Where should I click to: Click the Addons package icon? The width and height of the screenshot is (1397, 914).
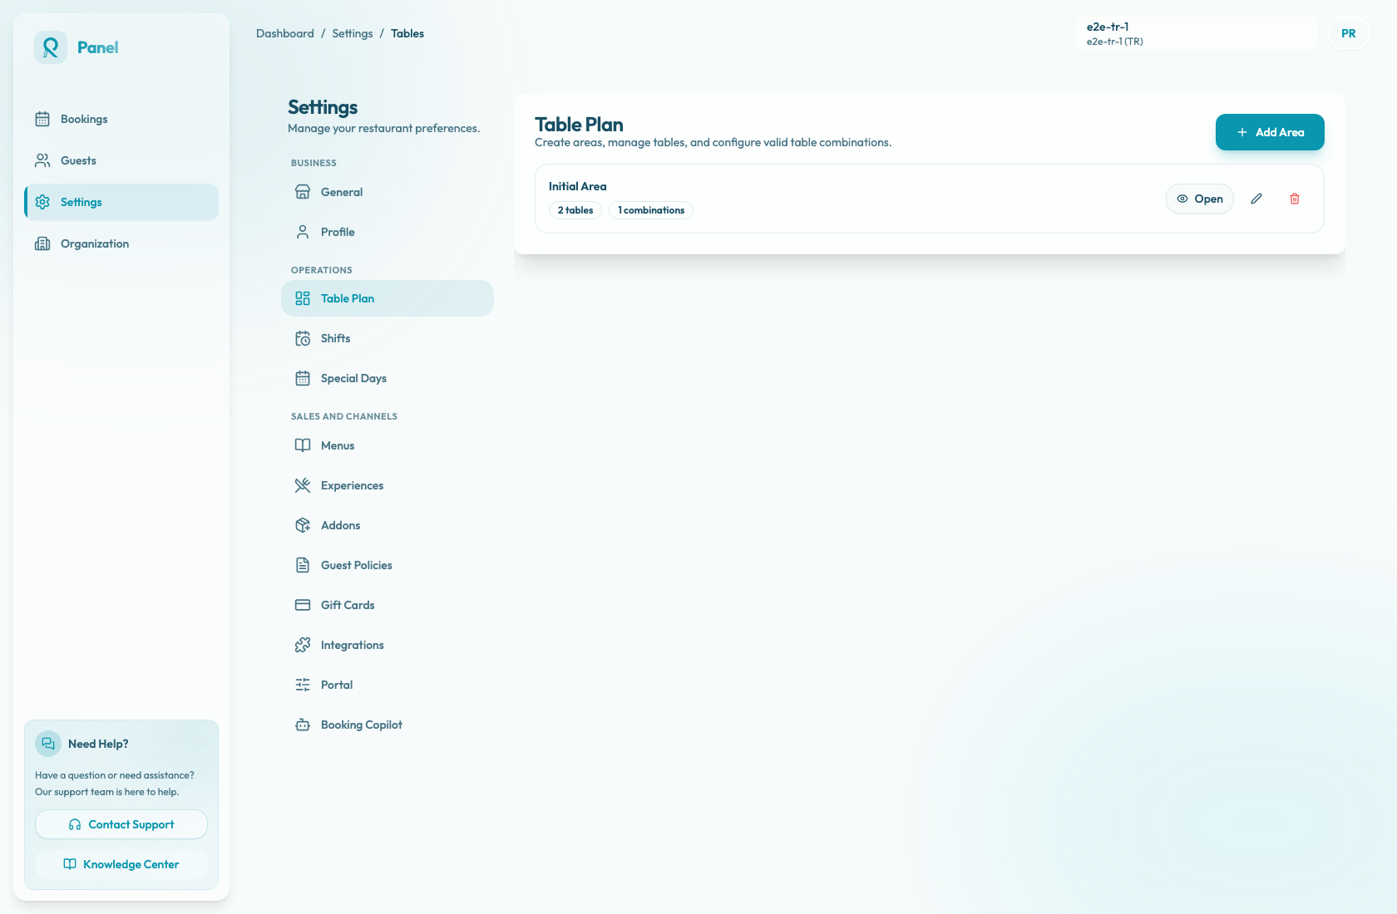(303, 525)
